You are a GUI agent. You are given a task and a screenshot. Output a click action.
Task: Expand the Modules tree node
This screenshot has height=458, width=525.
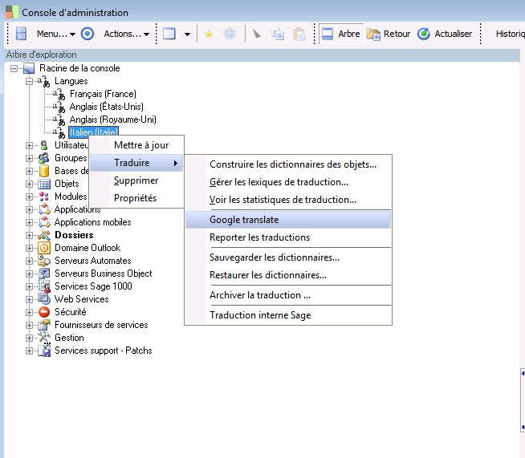click(29, 197)
